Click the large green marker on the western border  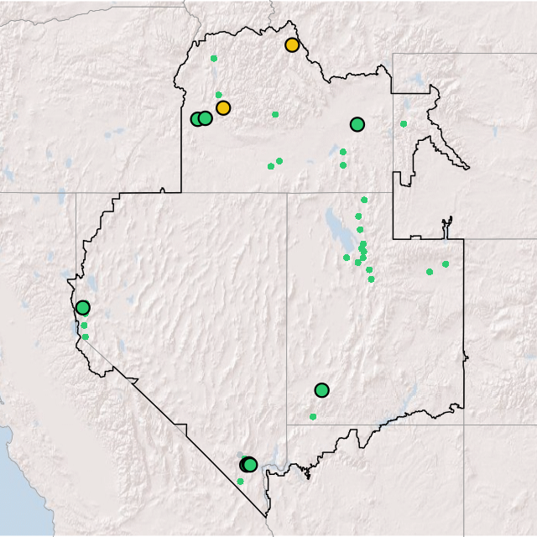[x=83, y=308]
